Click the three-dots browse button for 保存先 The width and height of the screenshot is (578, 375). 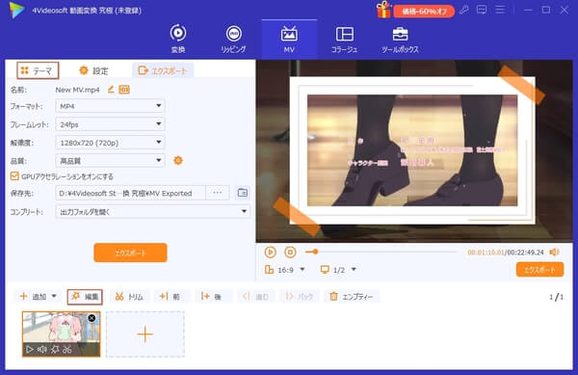click(x=218, y=193)
